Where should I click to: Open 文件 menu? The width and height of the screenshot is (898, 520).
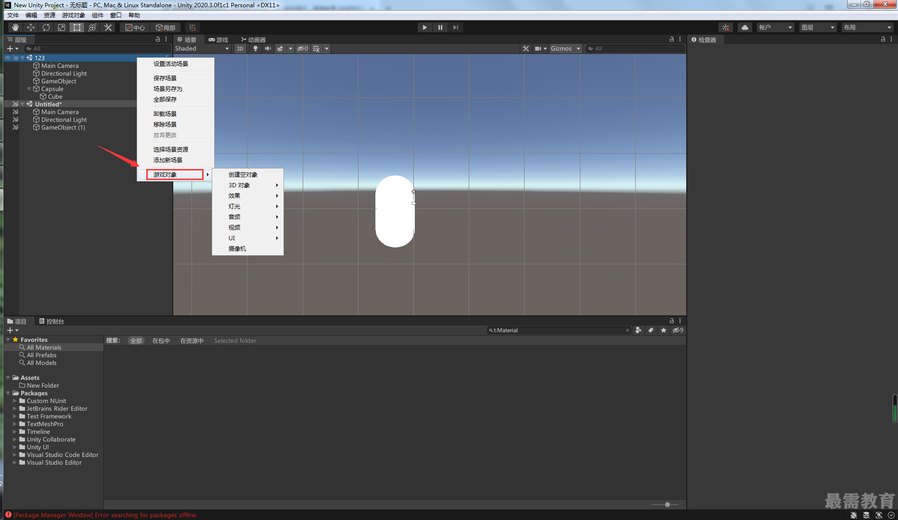click(x=13, y=15)
